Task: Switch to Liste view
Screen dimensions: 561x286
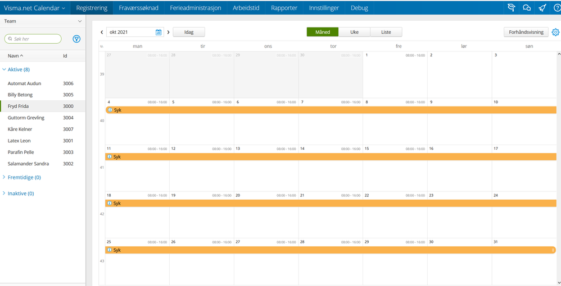Action: point(386,32)
